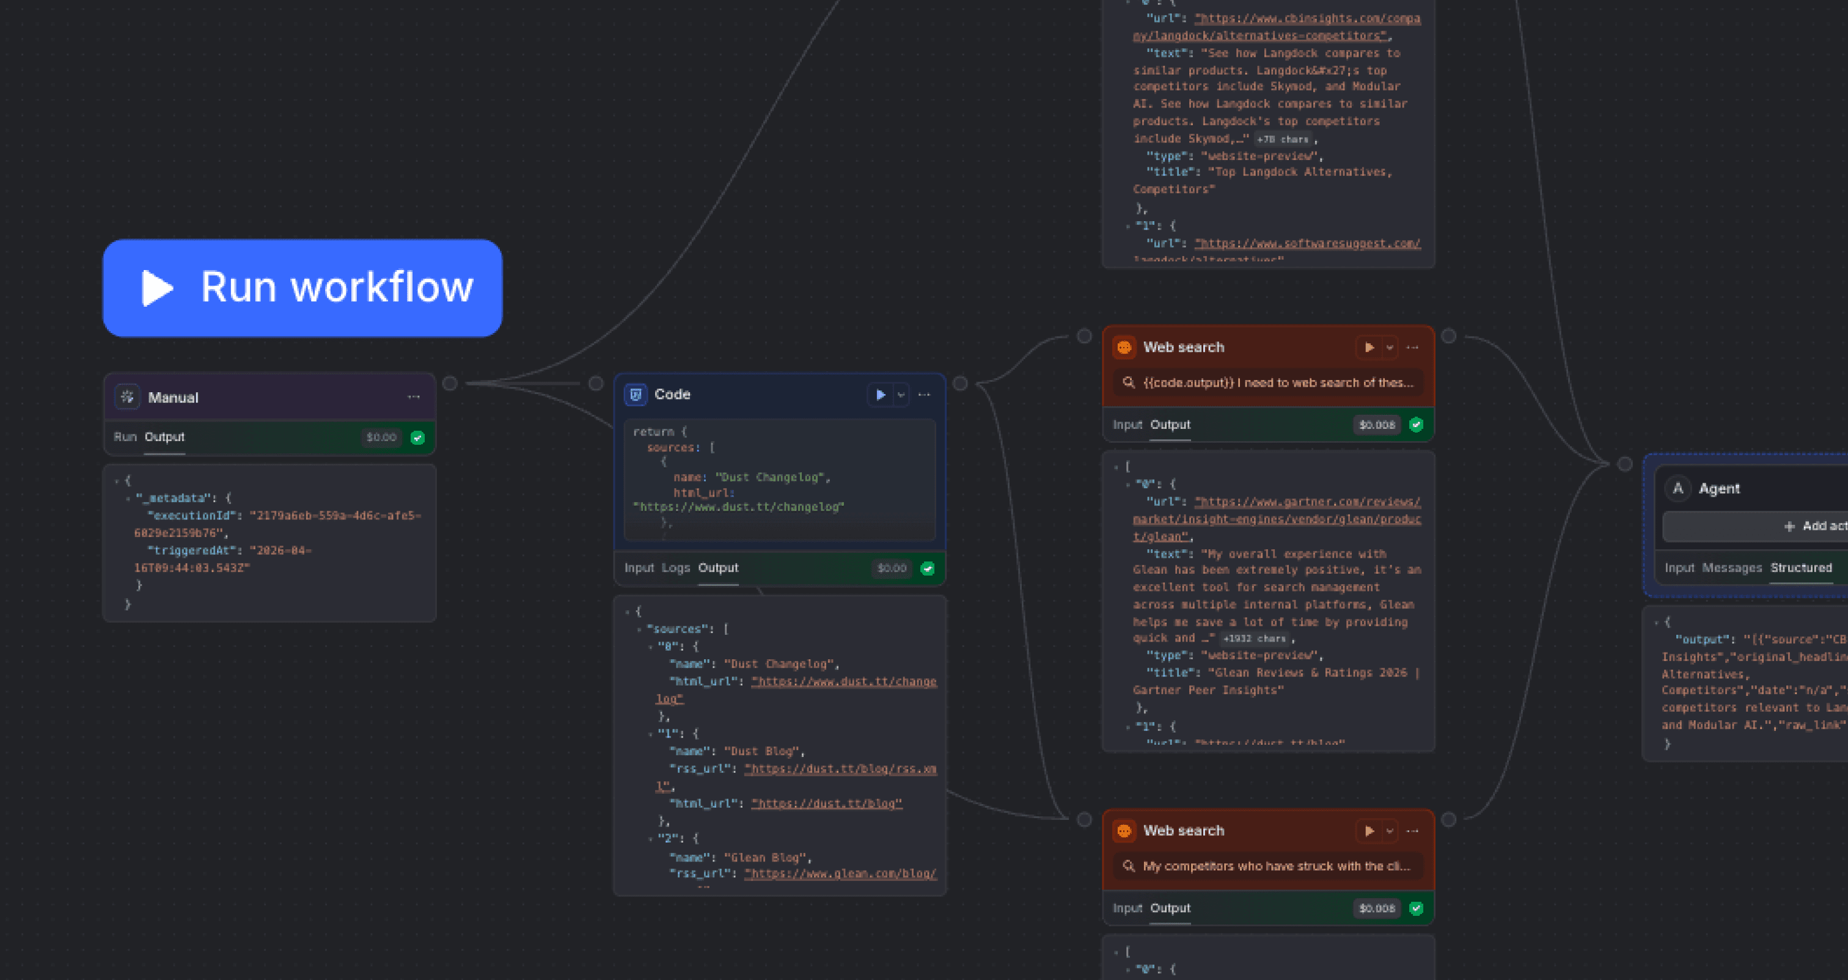Open the Input tab of Code node
1848x980 pixels.
[x=639, y=568]
